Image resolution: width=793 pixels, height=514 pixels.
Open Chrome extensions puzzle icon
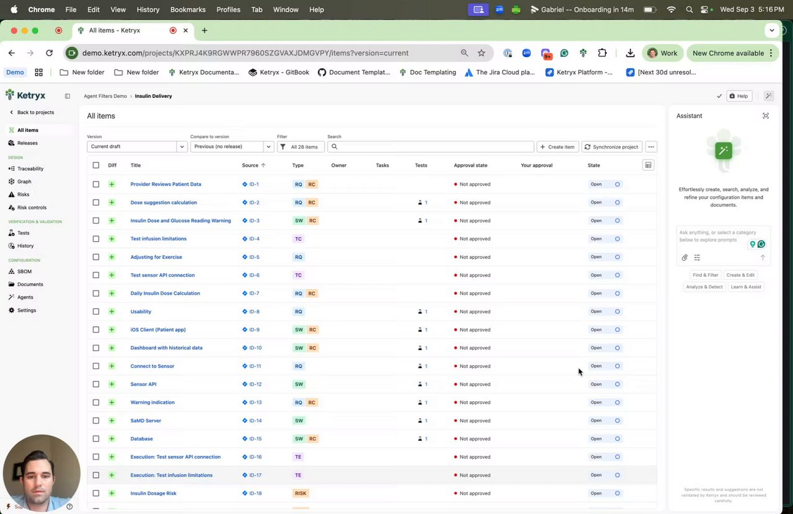[602, 53]
